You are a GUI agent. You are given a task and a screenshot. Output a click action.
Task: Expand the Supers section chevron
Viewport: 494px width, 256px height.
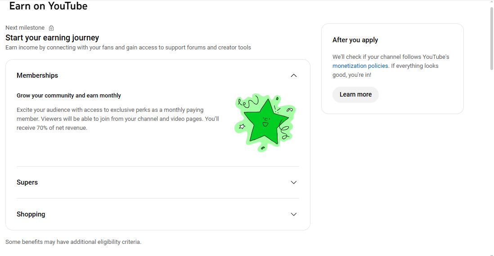click(x=294, y=182)
